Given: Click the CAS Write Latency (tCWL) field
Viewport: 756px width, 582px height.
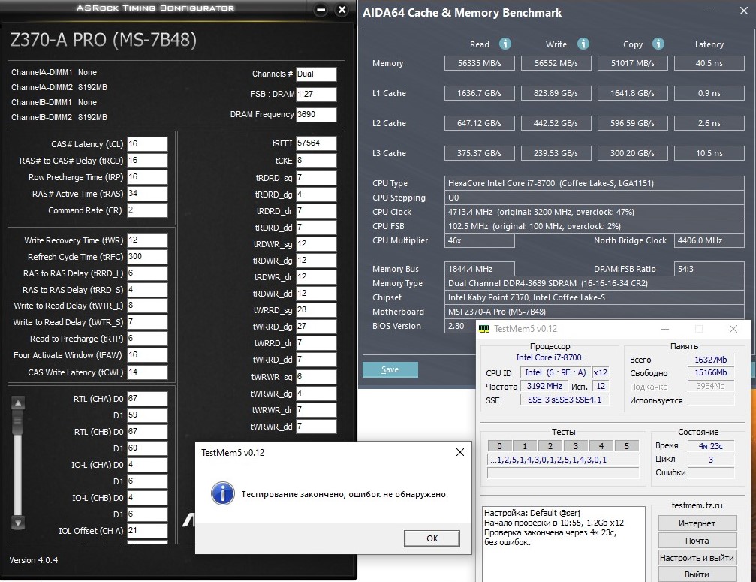Looking at the screenshot, I should pos(147,372).
